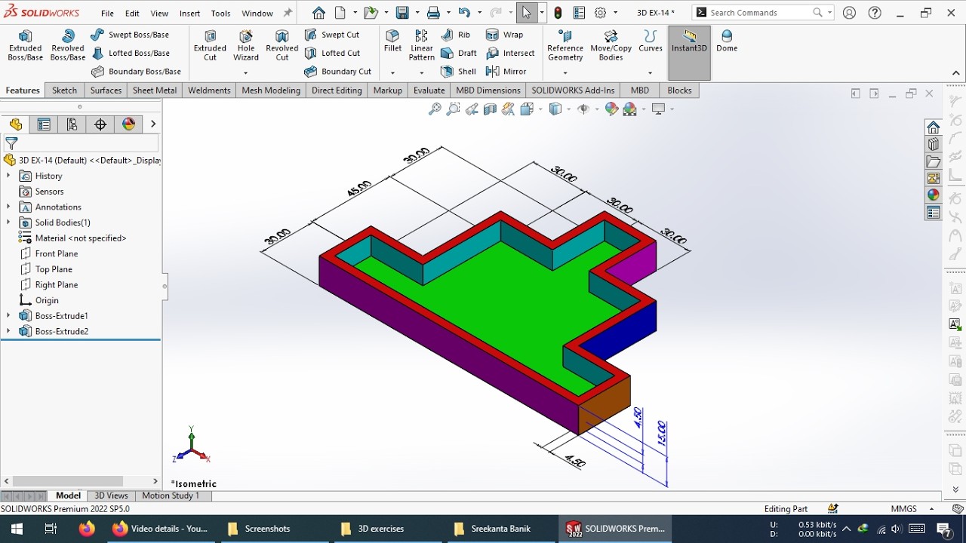The image size is (966, 543).
Task: Switch to the Motion Study 1 tab
Action: coord(171,495)
